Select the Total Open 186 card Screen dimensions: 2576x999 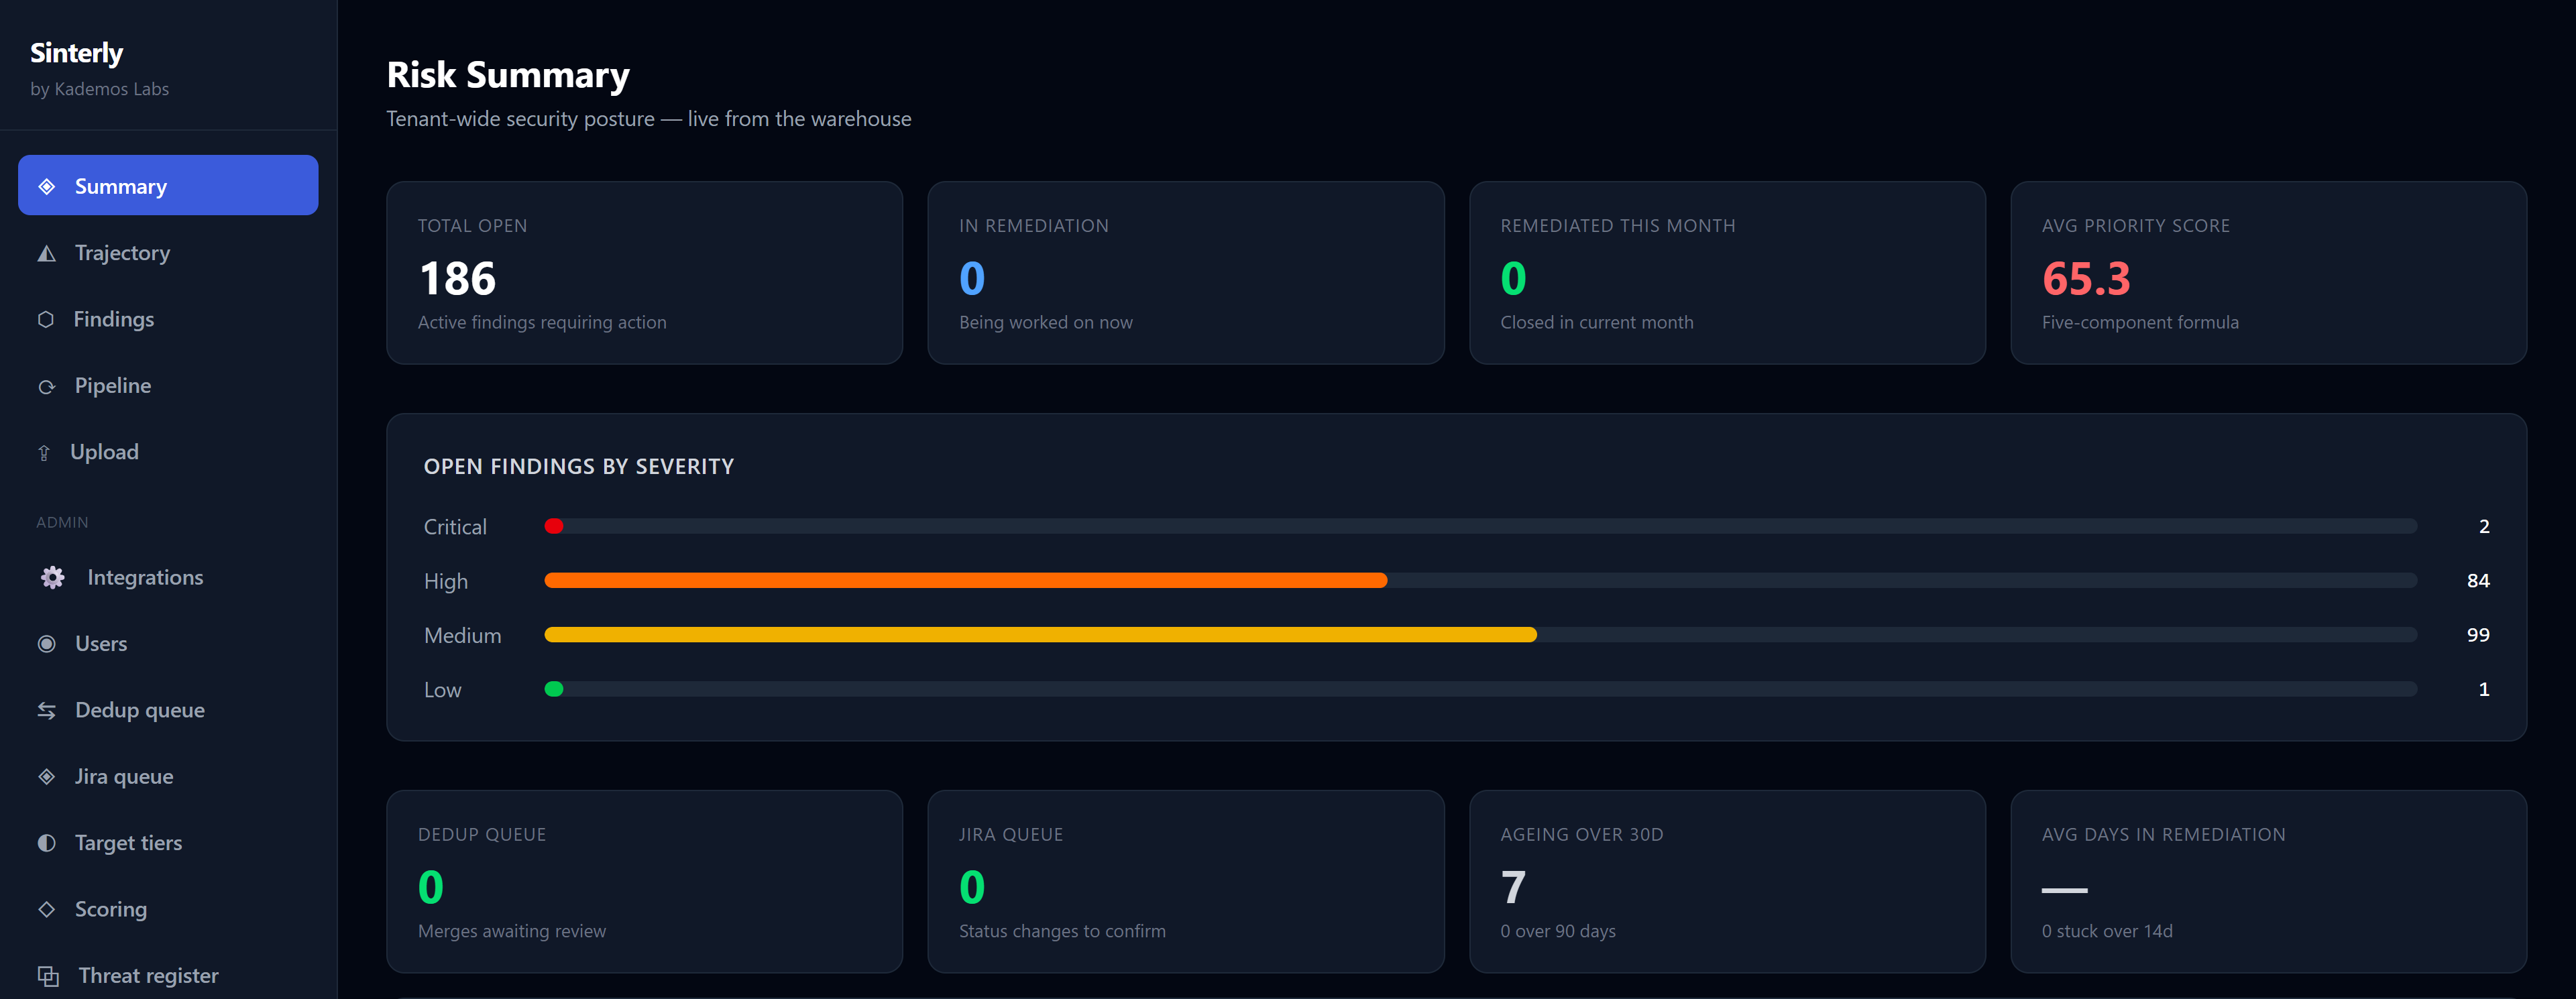(645, 273)
